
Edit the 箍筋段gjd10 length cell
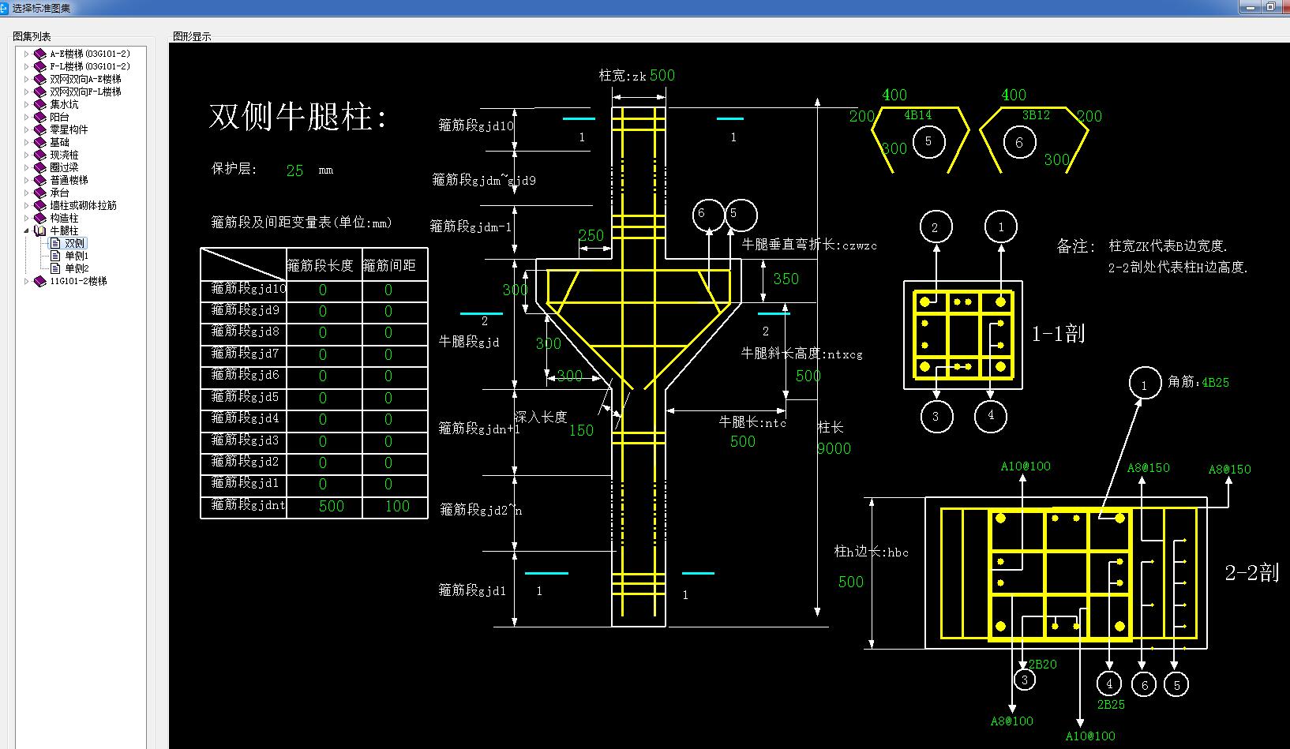tap(323, 290)
